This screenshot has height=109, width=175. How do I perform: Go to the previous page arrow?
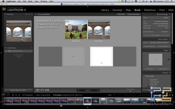(78, 90)
